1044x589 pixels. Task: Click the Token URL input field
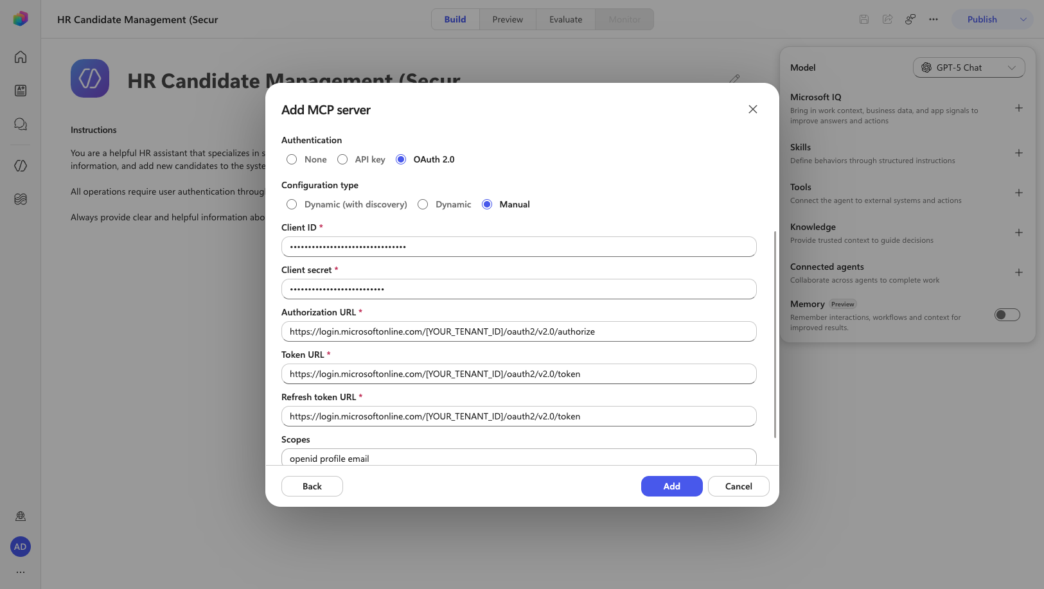pyautogui.click(x=519, y=374)
